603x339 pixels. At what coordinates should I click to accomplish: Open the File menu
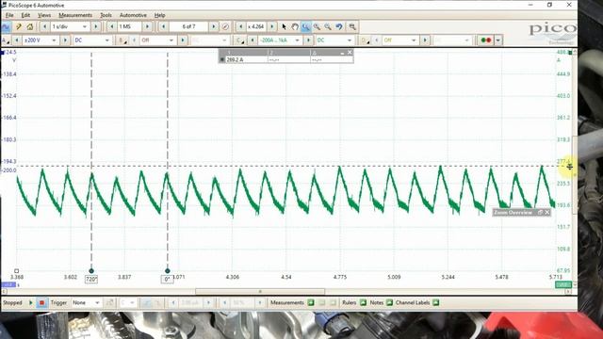(9, 15)
